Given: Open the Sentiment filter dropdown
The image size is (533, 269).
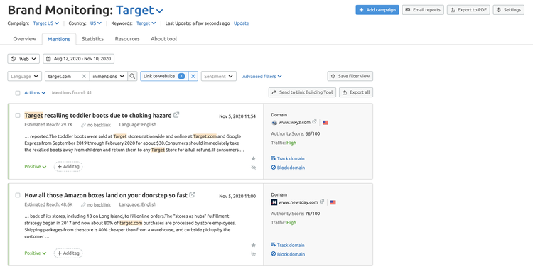Looking at the screenshot, I should (219, 77).
